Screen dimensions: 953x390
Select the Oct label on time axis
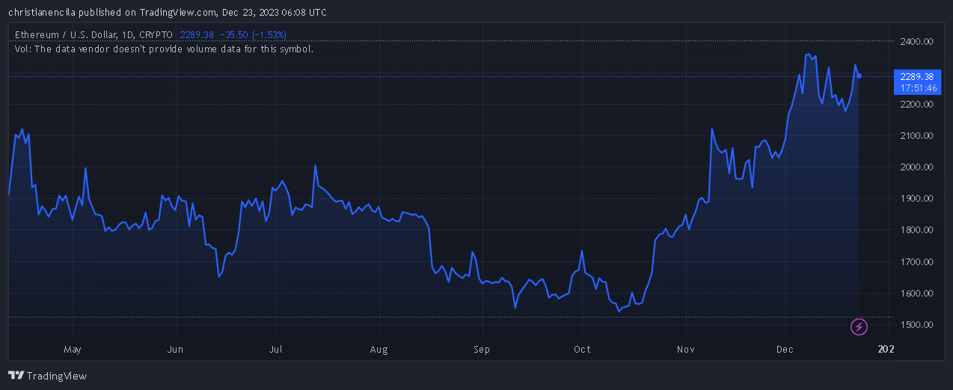[x=582, y=349]
